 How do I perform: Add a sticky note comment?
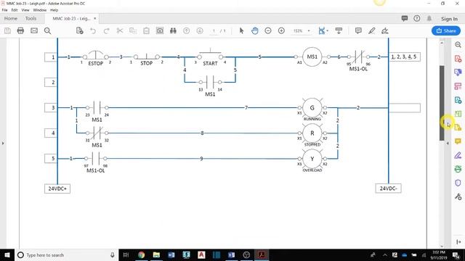pos(358,30)
